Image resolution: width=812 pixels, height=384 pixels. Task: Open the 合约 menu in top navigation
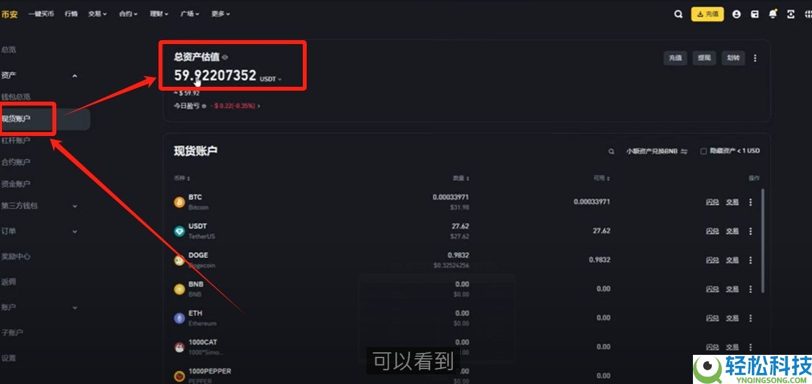(x=128, y=14)
